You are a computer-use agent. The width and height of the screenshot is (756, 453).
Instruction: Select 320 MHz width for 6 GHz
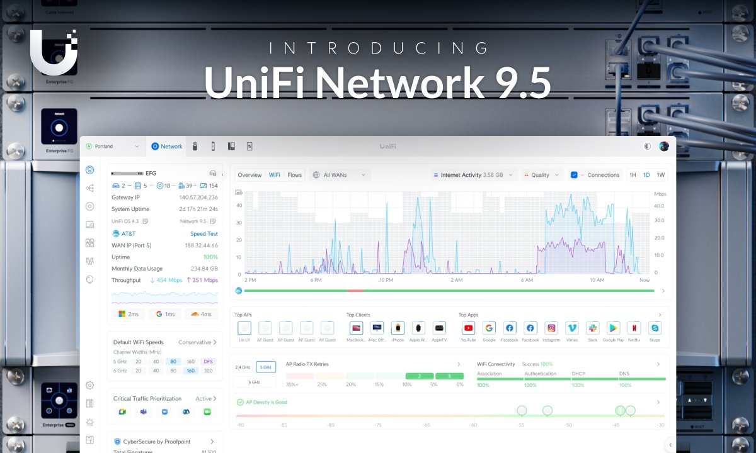coord(209,371)
